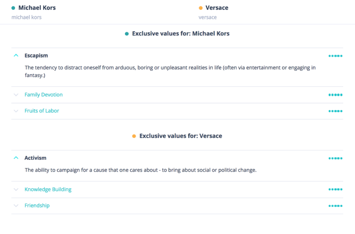The height and width of the screenshot is (234, 355).
Task: Click the Knowledge Building rating dots
Action: [x=335, y=190]
